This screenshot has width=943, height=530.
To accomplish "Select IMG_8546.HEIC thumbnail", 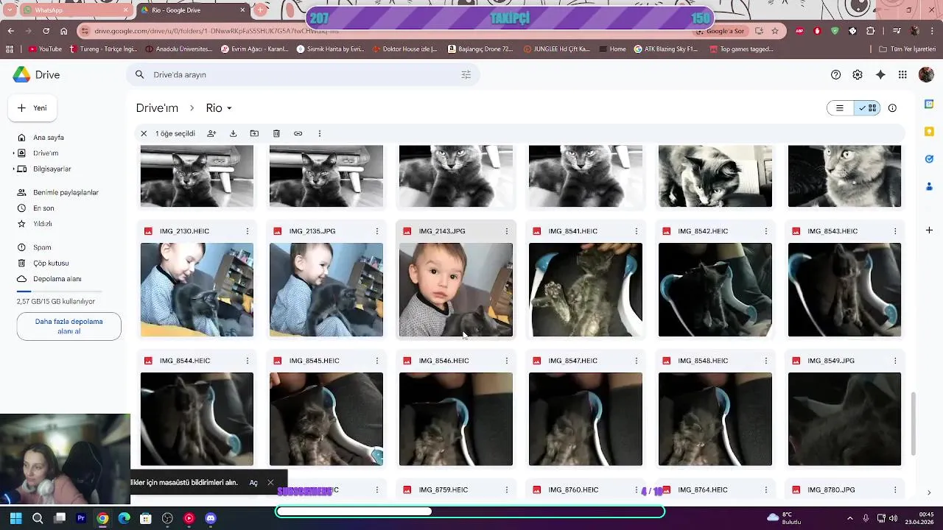I will click(x=456, y=420).
